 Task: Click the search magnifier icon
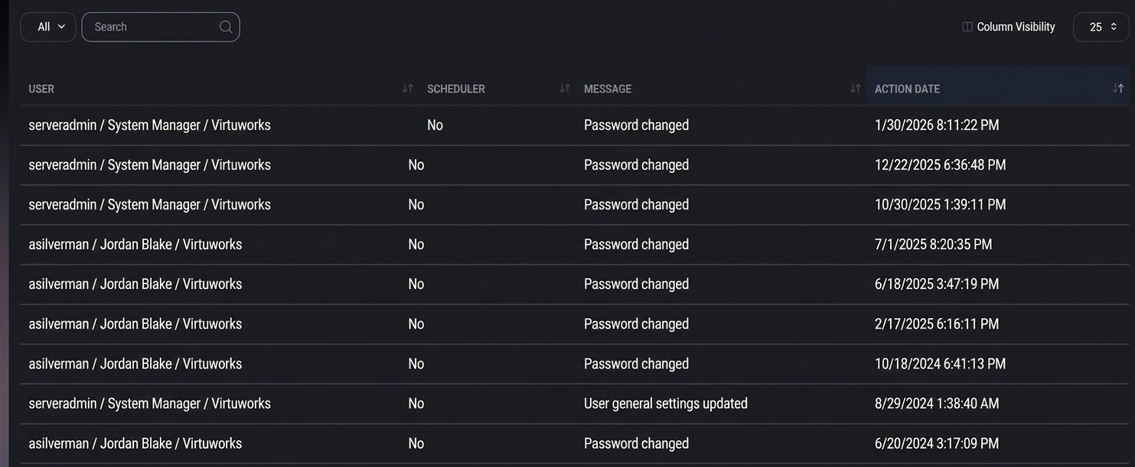[225, 27]
